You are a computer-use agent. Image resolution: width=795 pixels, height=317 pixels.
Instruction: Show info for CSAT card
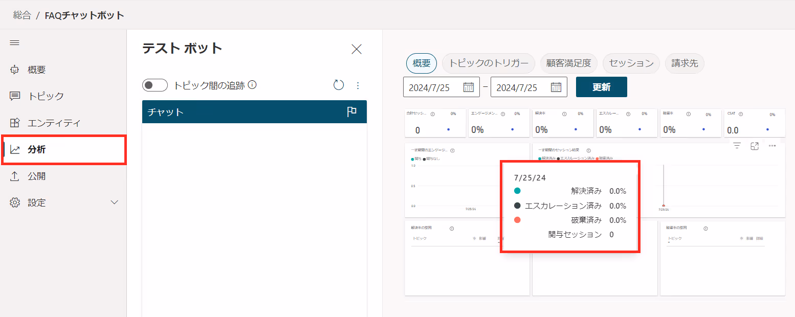(741, 114)
